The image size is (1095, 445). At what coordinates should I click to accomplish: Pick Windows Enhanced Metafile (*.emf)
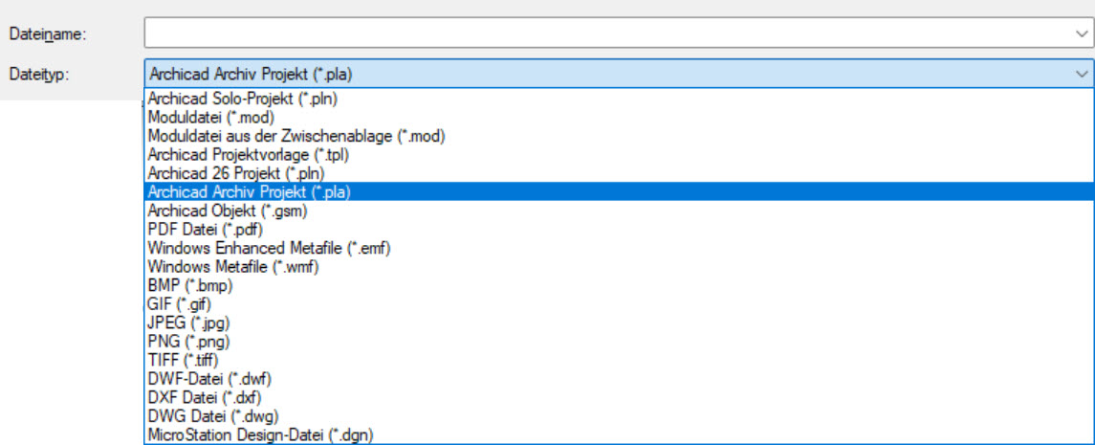pyautogui.click(x=618, y=247)
